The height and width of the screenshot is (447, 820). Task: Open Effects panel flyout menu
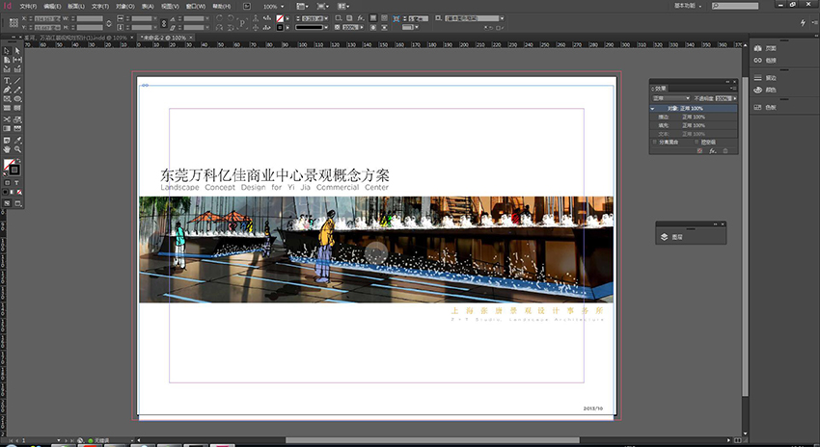(733, 89)
